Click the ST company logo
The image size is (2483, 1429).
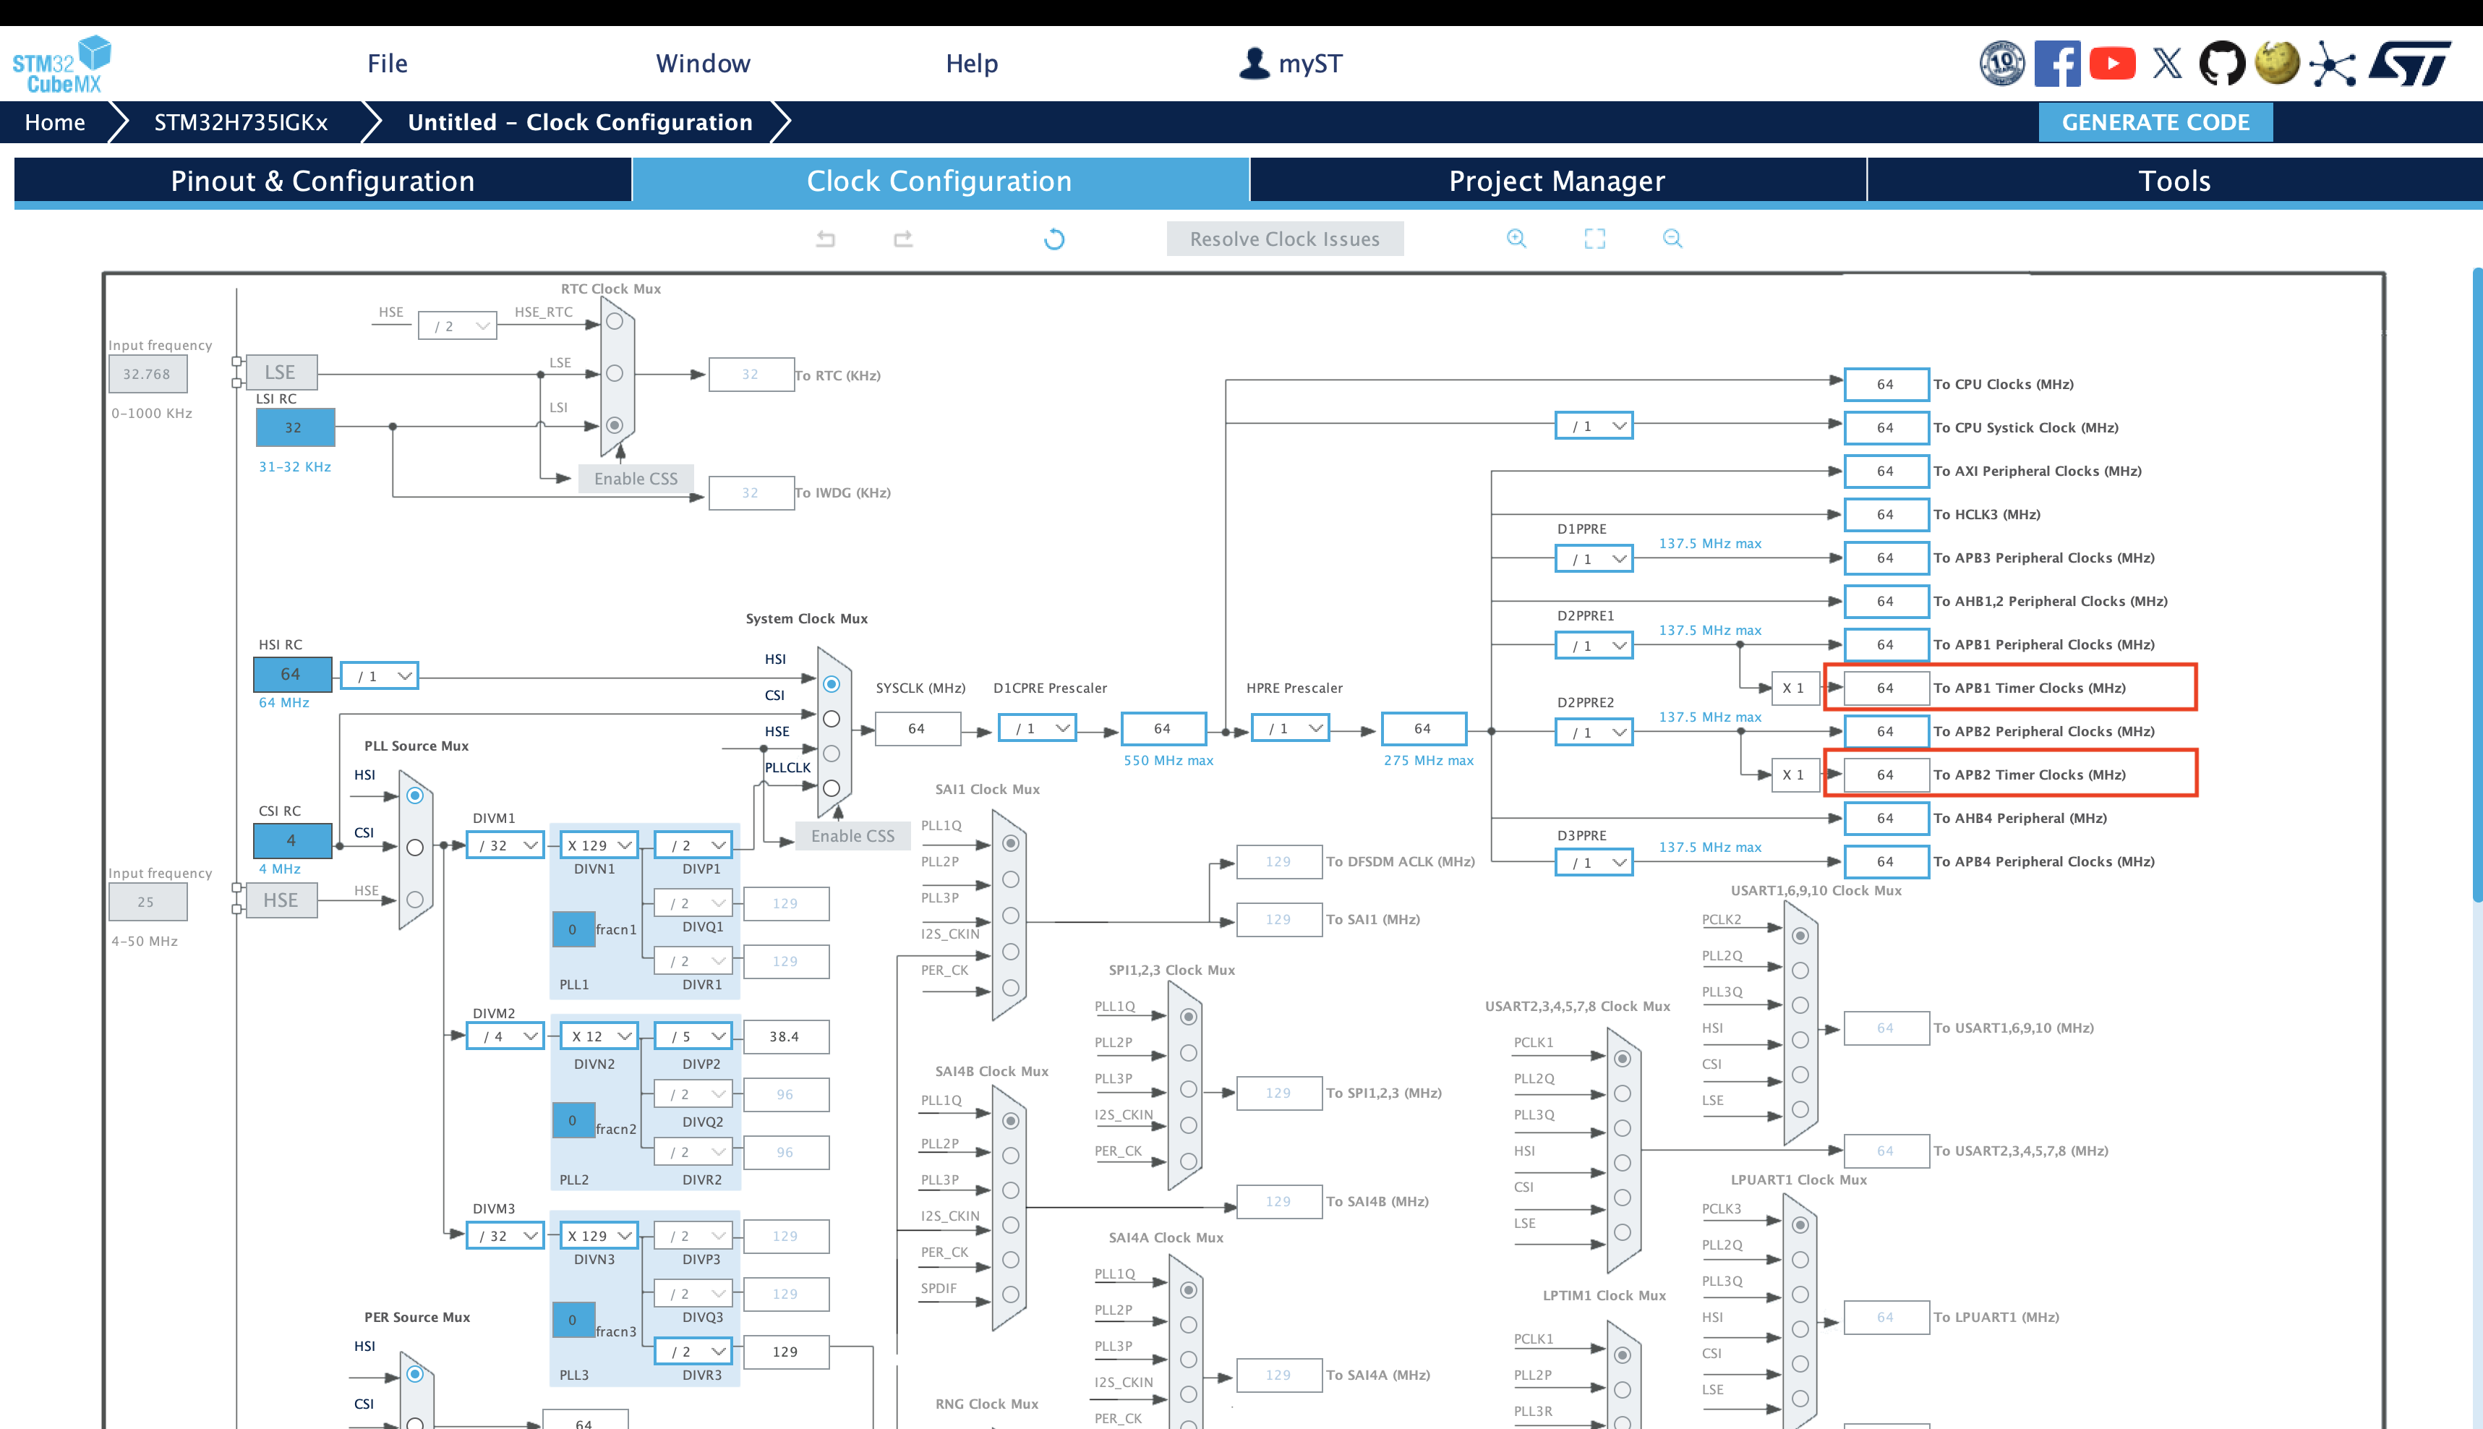2409,64
